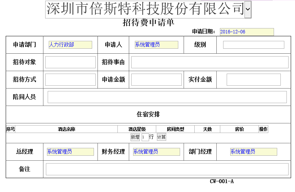This screenshot has height=192, width=295.
Task: Click the 计算 button
Action: pyautogui.click(x=162, y=137)
